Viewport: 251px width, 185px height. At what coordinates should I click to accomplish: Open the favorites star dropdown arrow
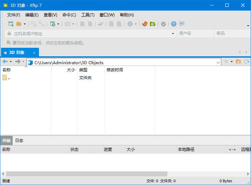[x=232, y=62]
